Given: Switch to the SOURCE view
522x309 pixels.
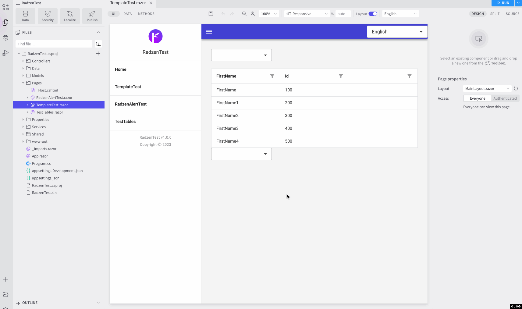Looking at the screenshot, I should click(513, 13).
